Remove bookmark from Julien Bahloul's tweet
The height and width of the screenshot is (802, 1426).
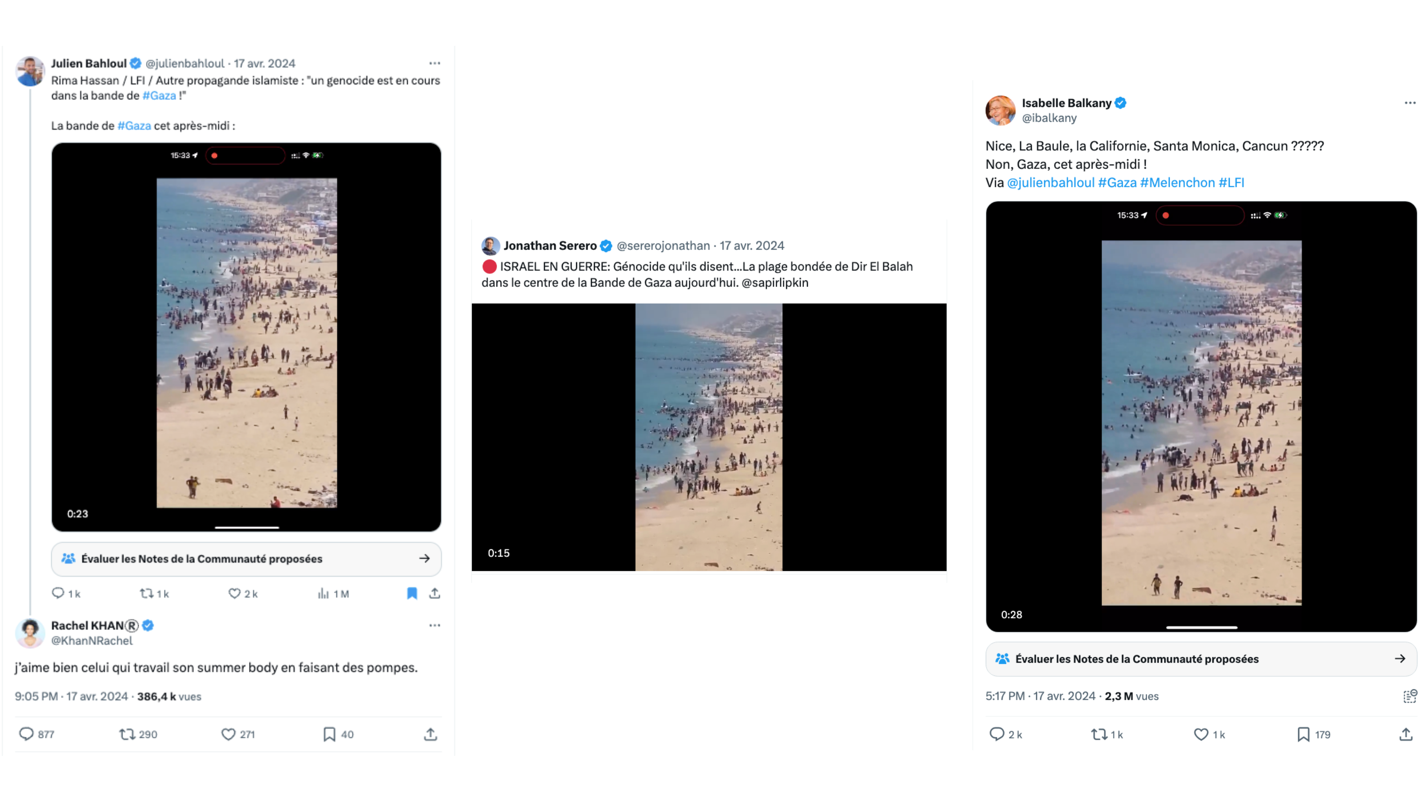click(x=412, y=593)
